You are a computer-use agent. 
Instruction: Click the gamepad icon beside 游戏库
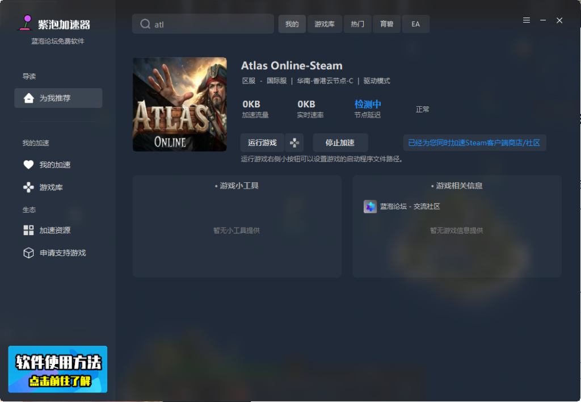(28, 187)
